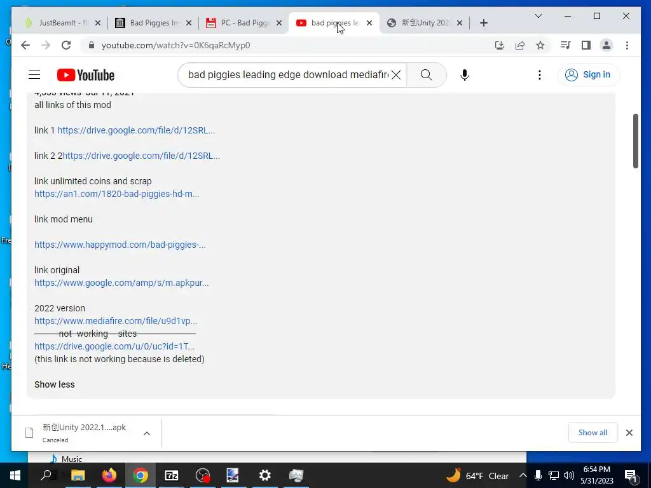Open notification center icon
The width and height of the screenshot is (651, 488).
630,475
